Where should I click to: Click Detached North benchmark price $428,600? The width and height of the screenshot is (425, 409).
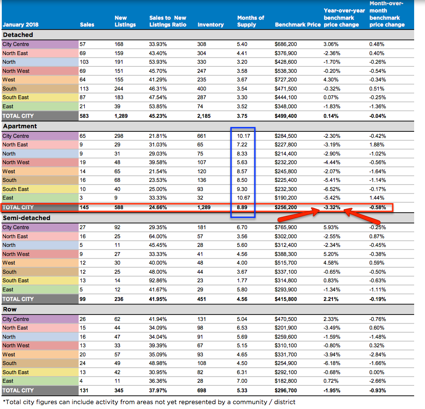click(x=285, y=62)
